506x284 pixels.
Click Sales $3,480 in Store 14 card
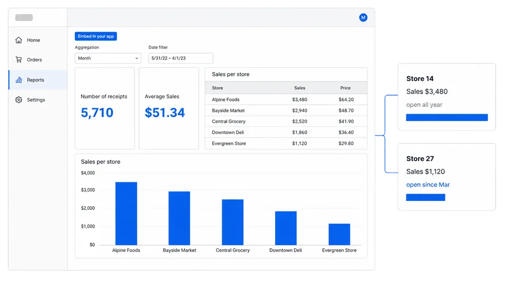click(427, 92)
